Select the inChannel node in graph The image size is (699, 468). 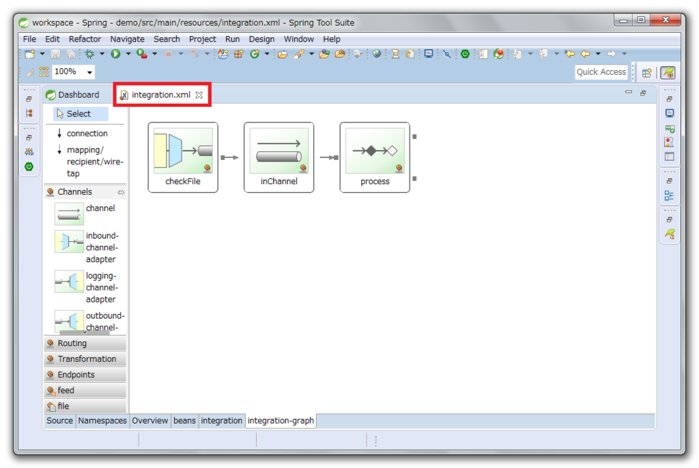[279, 157]
